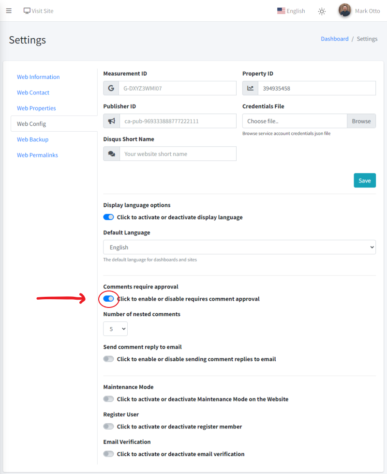Click Mark Otto's profile avatar
Image resolution: width=387 pixels, height=474 pixels.
point(344,10)
